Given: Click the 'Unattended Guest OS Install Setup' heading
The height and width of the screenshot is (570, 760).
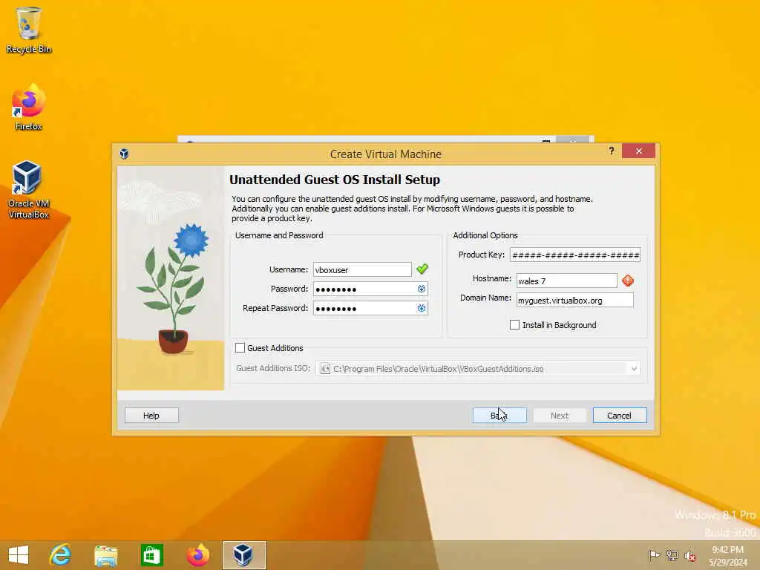Looking at the screenshot, I should pos(335,180).
